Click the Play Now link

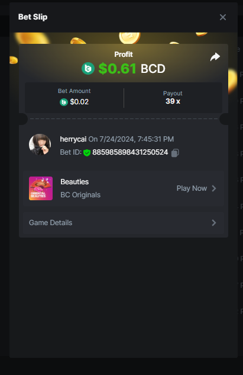pos(192,188)
